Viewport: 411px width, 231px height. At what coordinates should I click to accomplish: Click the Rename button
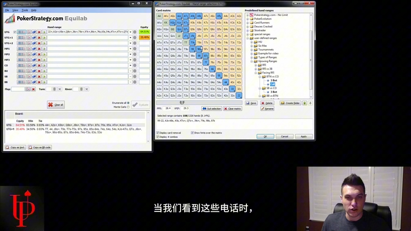pos(267,109)
